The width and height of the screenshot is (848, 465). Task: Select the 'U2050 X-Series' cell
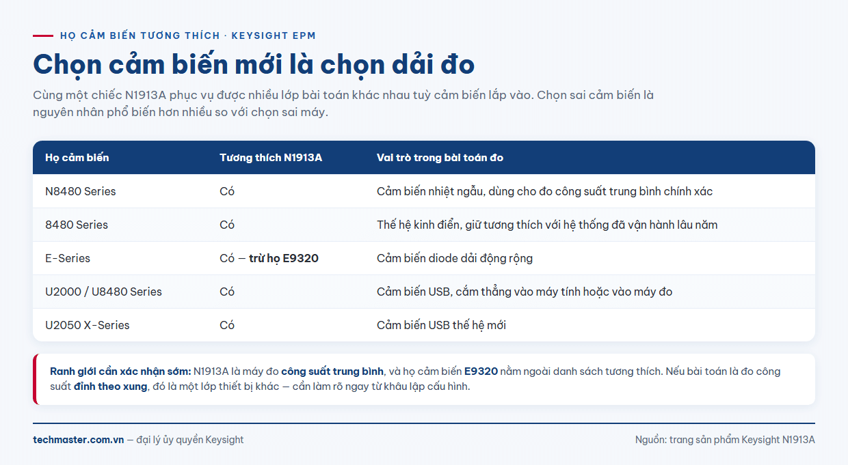pyautogui.click(x=88, y=325)
